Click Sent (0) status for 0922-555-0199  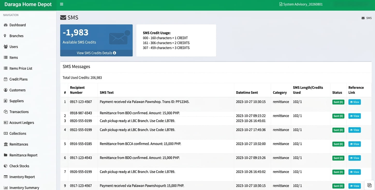pyautogui.click(x=338, y=130)
